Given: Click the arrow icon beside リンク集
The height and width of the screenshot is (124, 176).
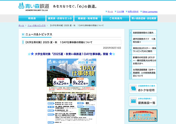Looking at the screenshot, I should 115,11.
